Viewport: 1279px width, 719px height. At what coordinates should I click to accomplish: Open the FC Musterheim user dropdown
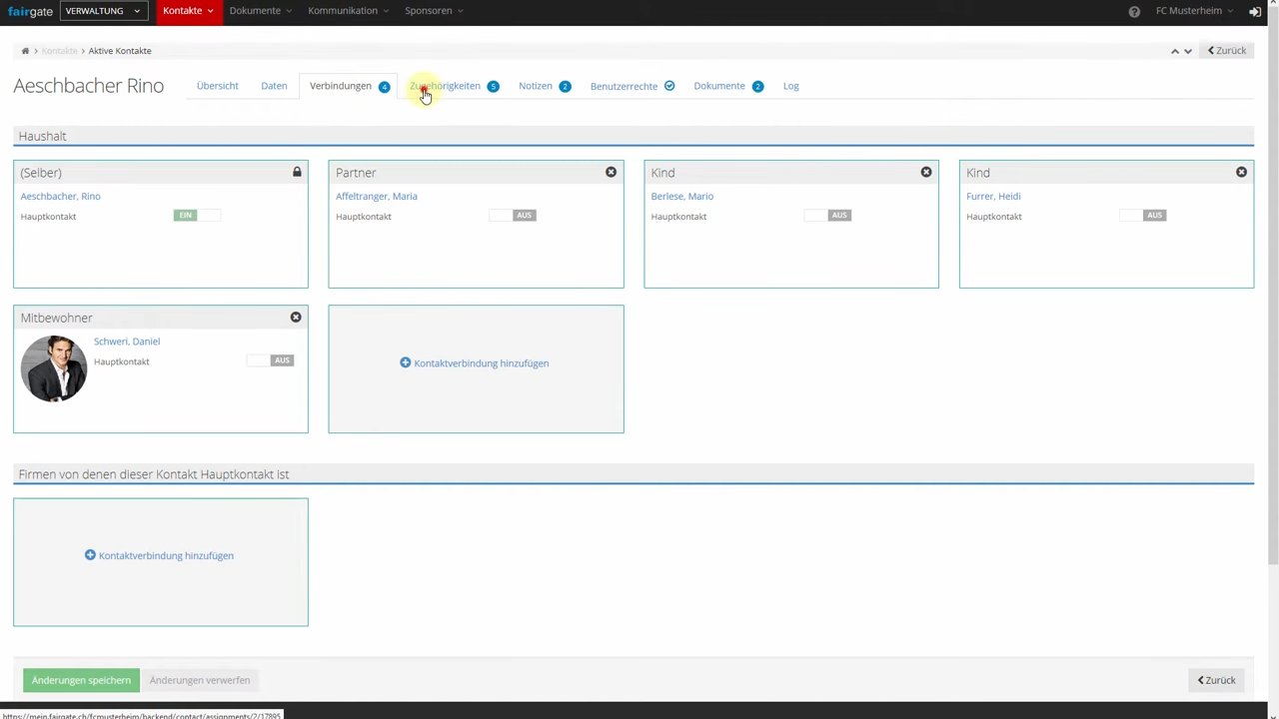pos(1194,11)
